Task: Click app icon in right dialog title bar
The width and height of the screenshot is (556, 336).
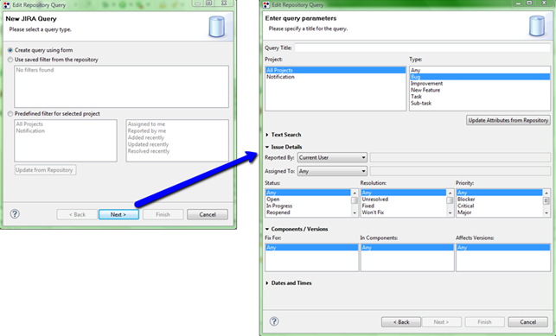Action: [266, 4]
